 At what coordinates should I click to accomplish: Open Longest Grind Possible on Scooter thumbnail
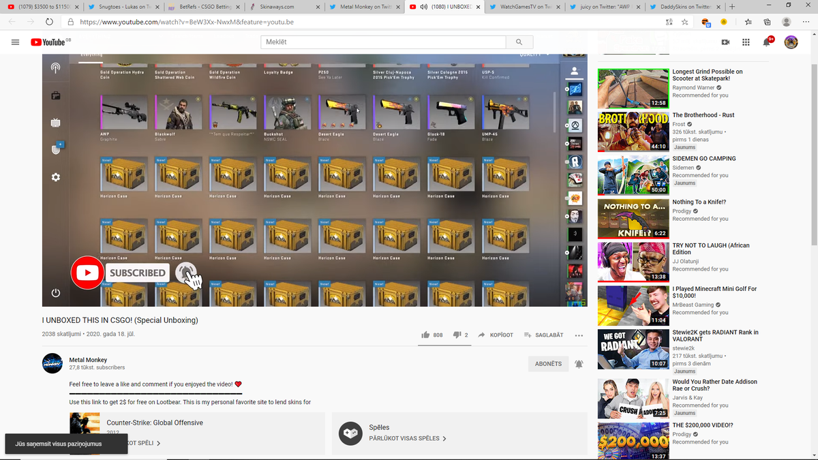[633, 88]
